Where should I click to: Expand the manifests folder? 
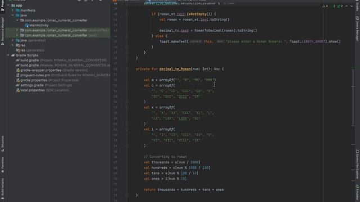pyautogui.click(x=12, y=10)
